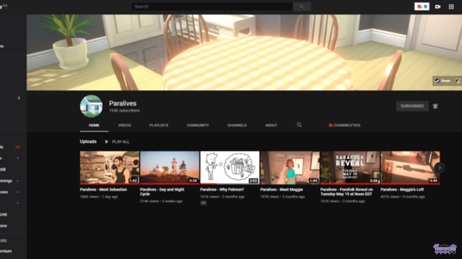Open the Steam link on banner

tap(442, 81)
